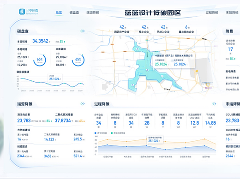Expand the 端源降碳 panel via double-chevron

tap(83, 104)
